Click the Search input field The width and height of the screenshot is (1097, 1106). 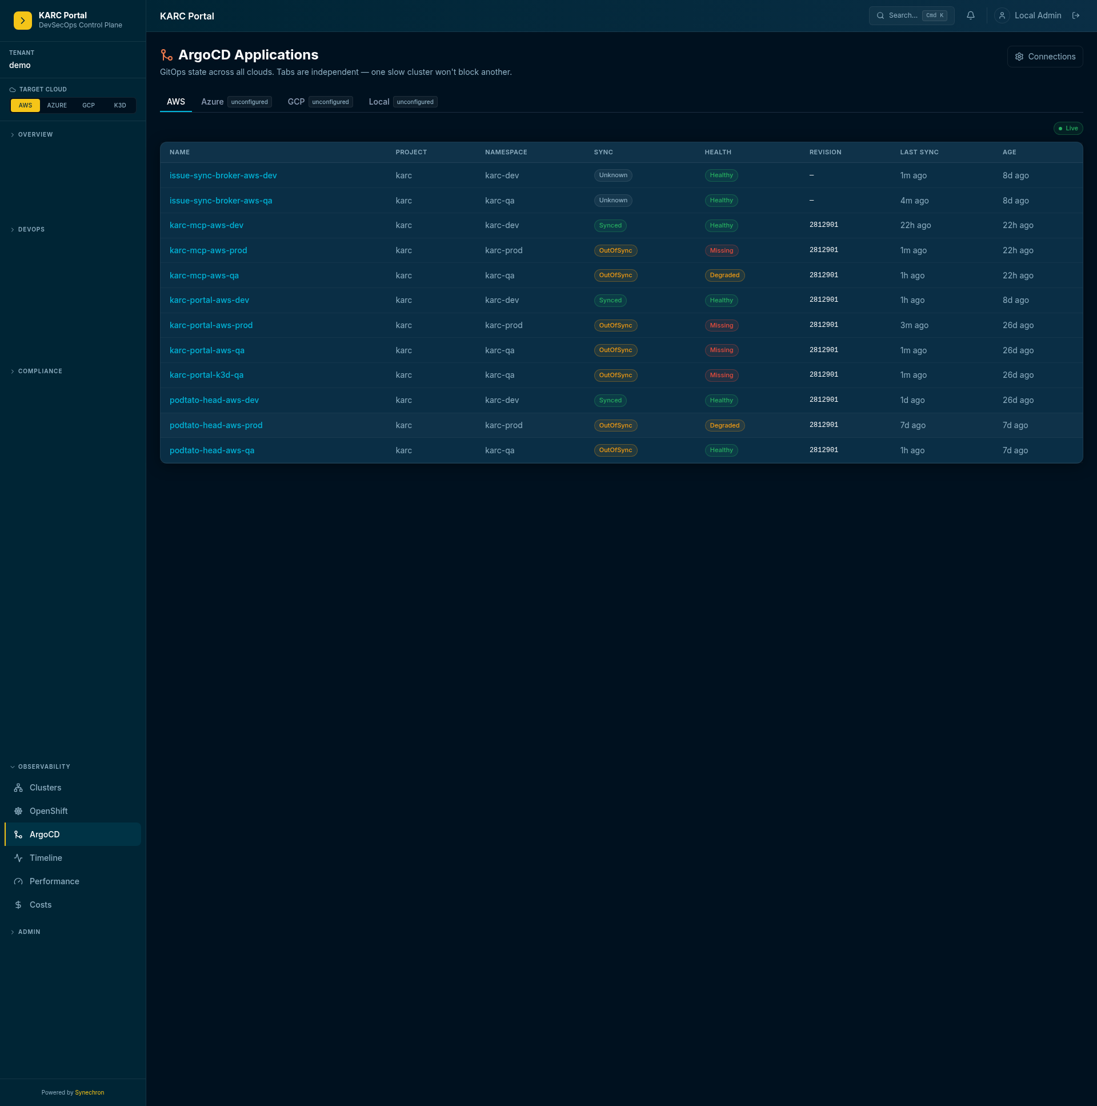tap(911, 15)
